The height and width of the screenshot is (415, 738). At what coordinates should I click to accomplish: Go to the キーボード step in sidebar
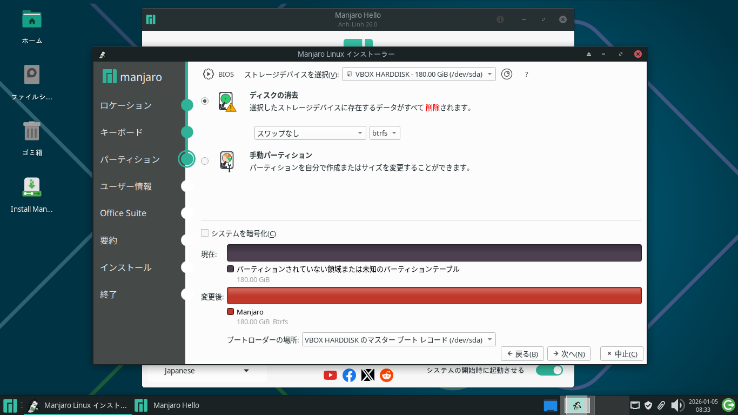coord(122,132)
